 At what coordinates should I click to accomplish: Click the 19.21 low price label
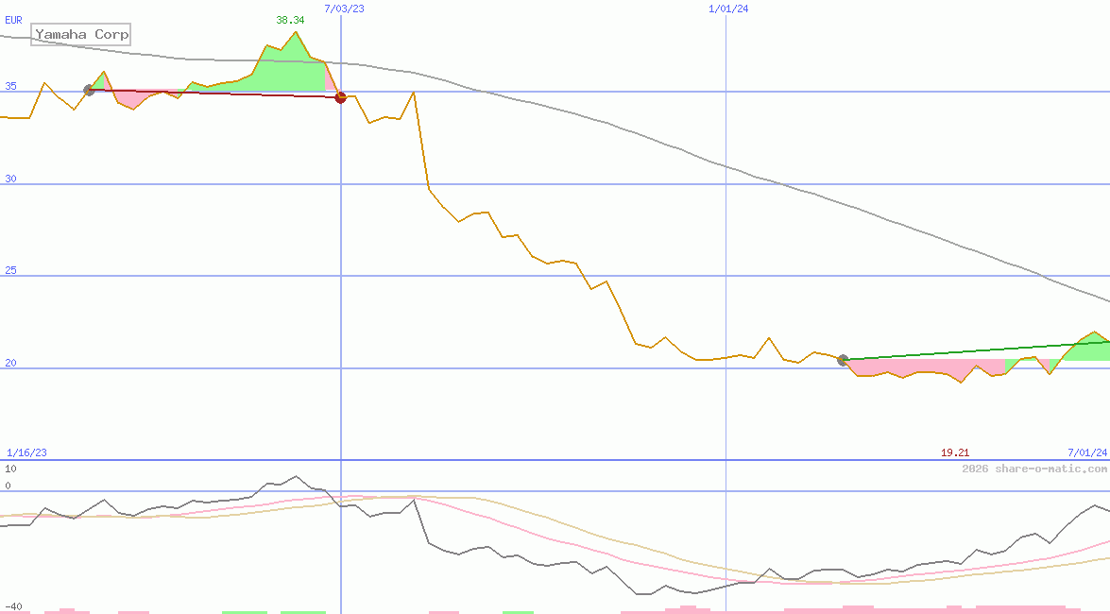click(x=955, y=453)
